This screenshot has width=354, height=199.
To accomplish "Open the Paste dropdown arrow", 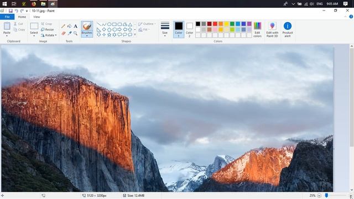I will pyautogui.click(x=7, y=36).
